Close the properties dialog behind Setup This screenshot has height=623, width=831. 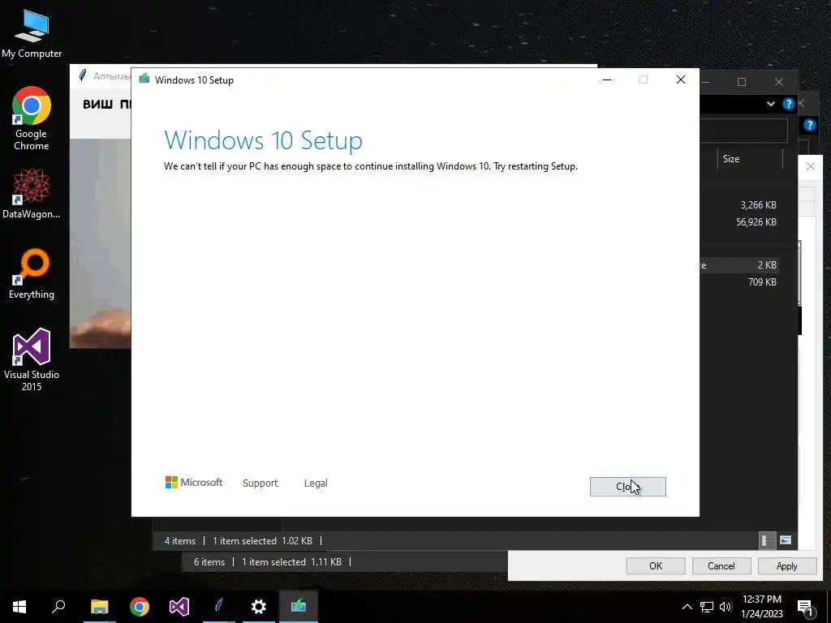(x=811, y=166)
